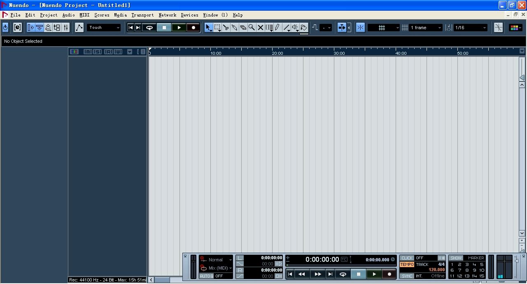The width and height of the screenshot is (527, 284).
Task: Click the toolbar Stop button
Action: point(164,28)
